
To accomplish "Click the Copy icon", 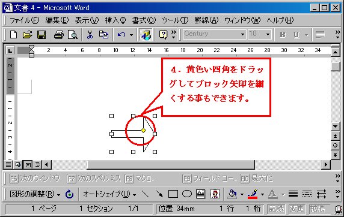I will pyautogui.click(x=103, y=35).
